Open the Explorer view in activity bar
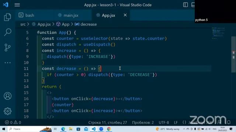Screen dimensions: 236x132 pos(7,17)
